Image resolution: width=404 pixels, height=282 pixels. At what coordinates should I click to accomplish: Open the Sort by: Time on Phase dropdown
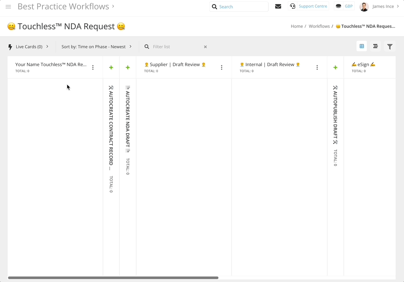(130, 46)
